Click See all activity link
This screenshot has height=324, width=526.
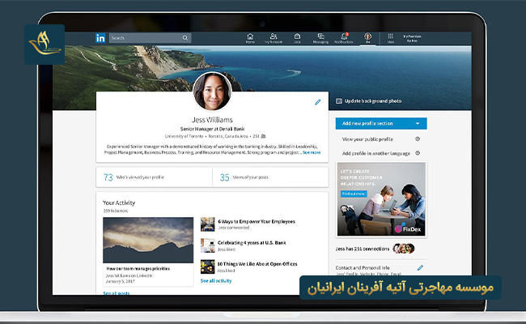coord(216,281)
